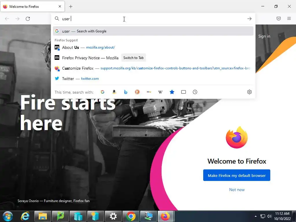
Task: Click the network icon in system tray
Action: (262, 216)
